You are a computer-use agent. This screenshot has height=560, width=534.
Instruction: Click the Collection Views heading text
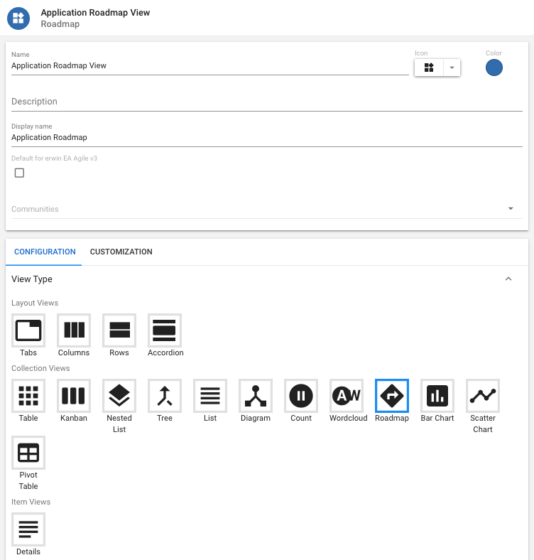[x=40, y=368]
